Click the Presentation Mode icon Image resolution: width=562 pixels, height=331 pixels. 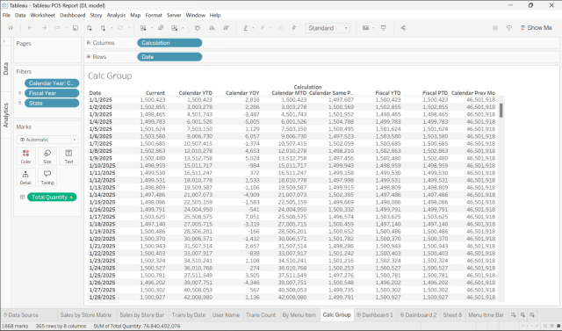pyautogui.click(x=384, y=28)
